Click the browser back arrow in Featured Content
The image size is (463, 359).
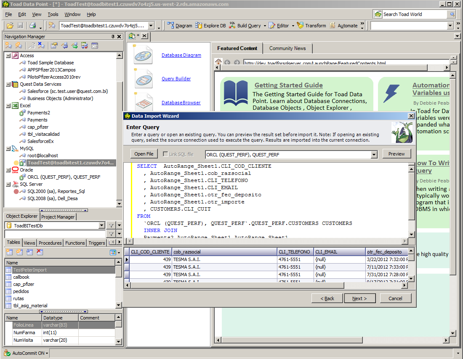tap(227, 62)
